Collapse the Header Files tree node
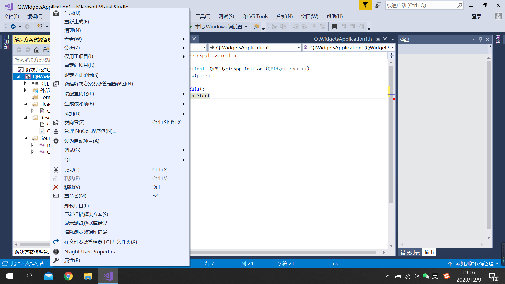This screenshot has width=505, height=284. tap(25, 104)
